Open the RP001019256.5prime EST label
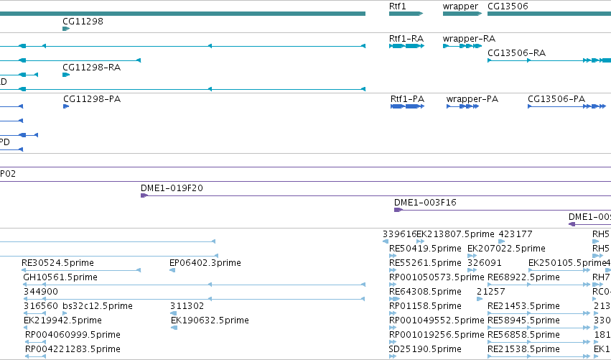Image resolution: width=611 pixels, height=360 pixels. pyautogui.click(x=437, y=336)
